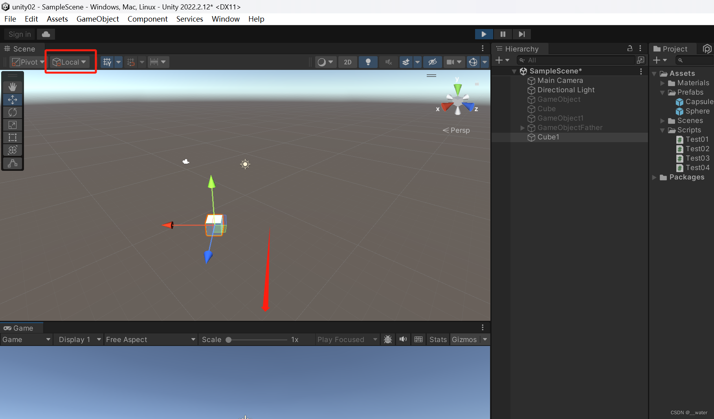Expand GameObjectFather in Hierarchy

click(x=522, y=128)
